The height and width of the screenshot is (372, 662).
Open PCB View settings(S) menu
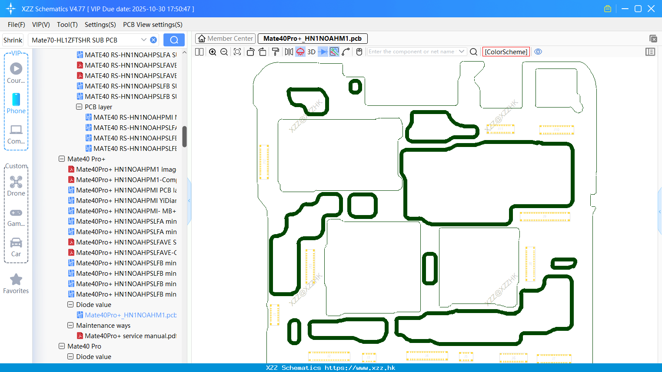point(153,25)
